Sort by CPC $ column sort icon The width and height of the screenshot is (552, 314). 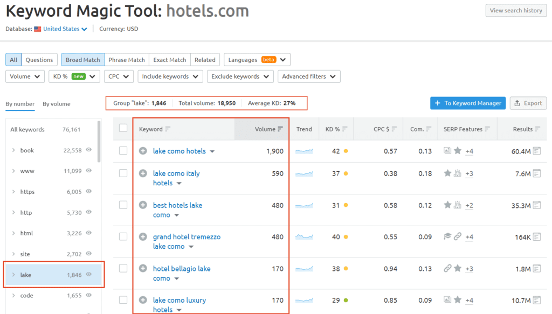(x=394, y=129)
